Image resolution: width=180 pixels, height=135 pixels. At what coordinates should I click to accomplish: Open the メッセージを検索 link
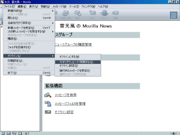click(x=65, y=95)
